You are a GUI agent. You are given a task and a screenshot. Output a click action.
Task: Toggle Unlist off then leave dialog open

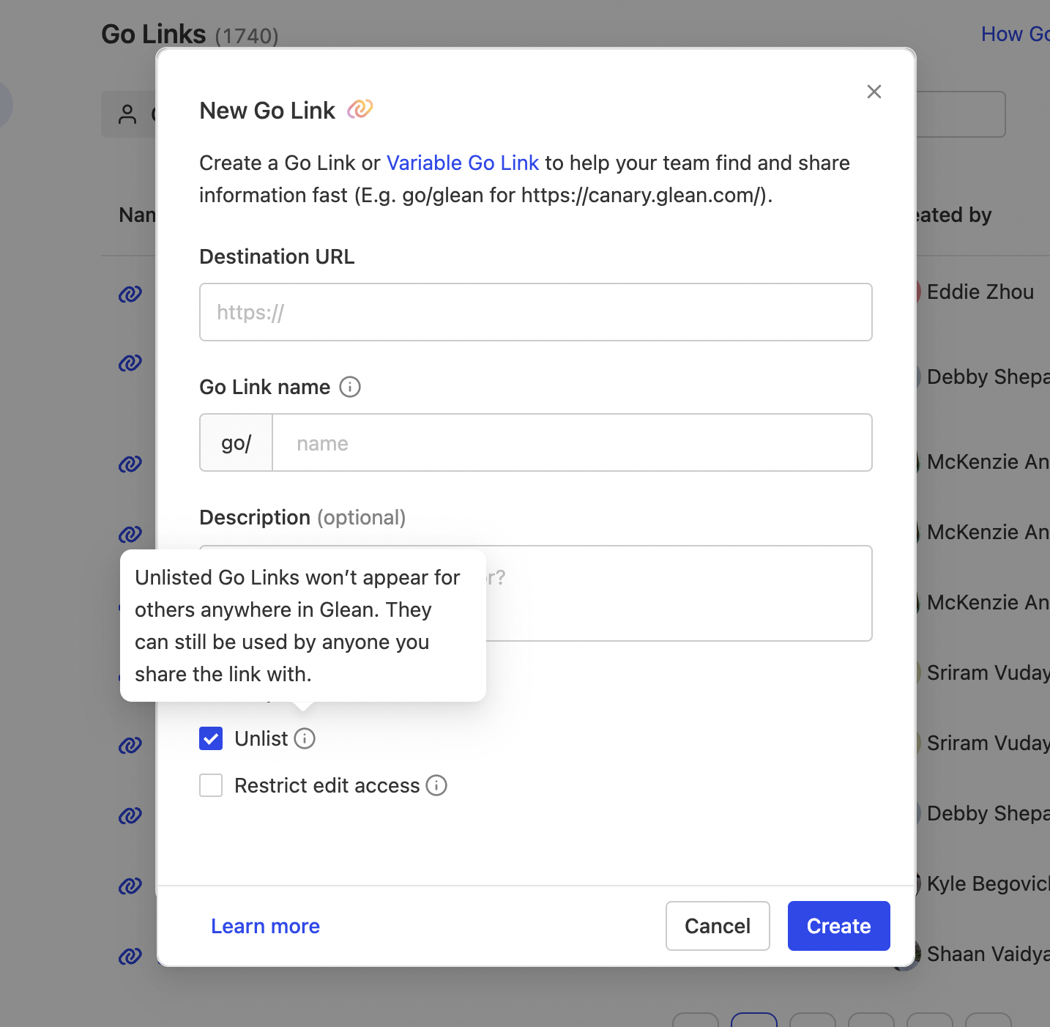click(210, 738)
